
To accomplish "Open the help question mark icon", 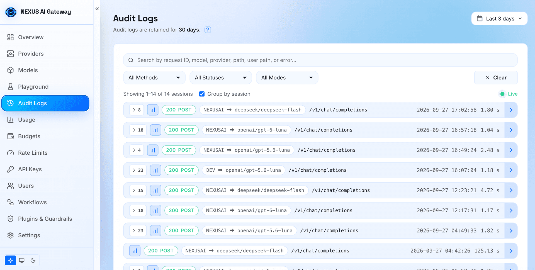I will [208, 30].
